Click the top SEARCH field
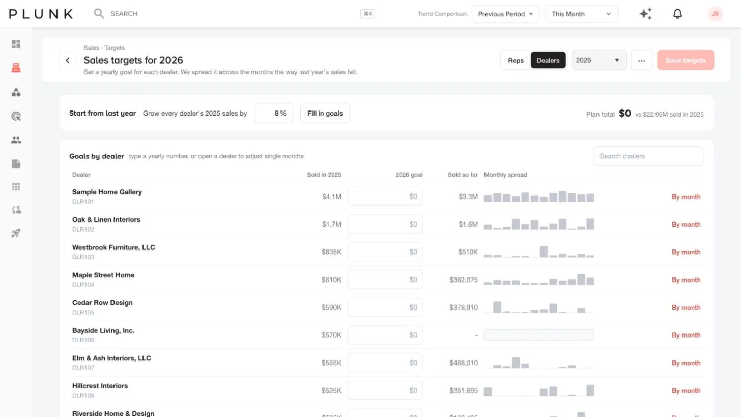Screen dimensions: 741x417 pos(234,14)
